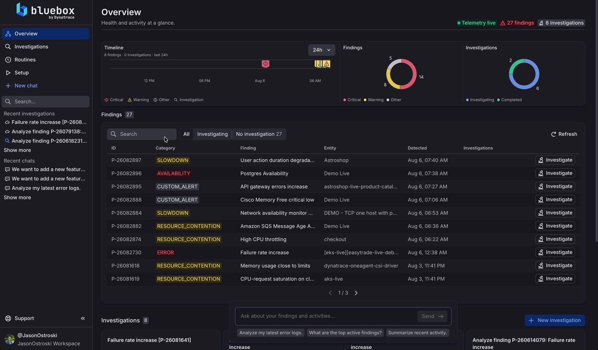598x350 pixels.
Task: Click the red Critical segment of the Findings donut
Action: coord(414,75)
